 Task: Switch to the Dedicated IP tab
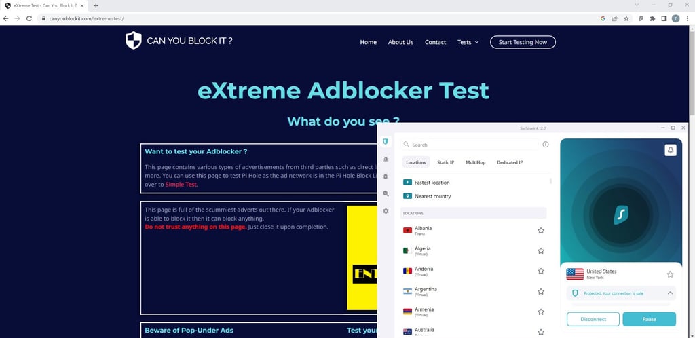pos(510,162)
